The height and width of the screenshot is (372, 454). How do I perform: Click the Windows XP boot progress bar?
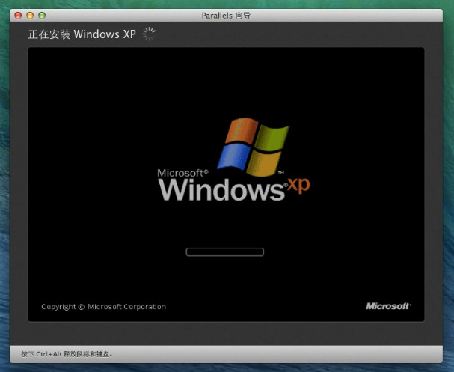click(x=224, y=251)
